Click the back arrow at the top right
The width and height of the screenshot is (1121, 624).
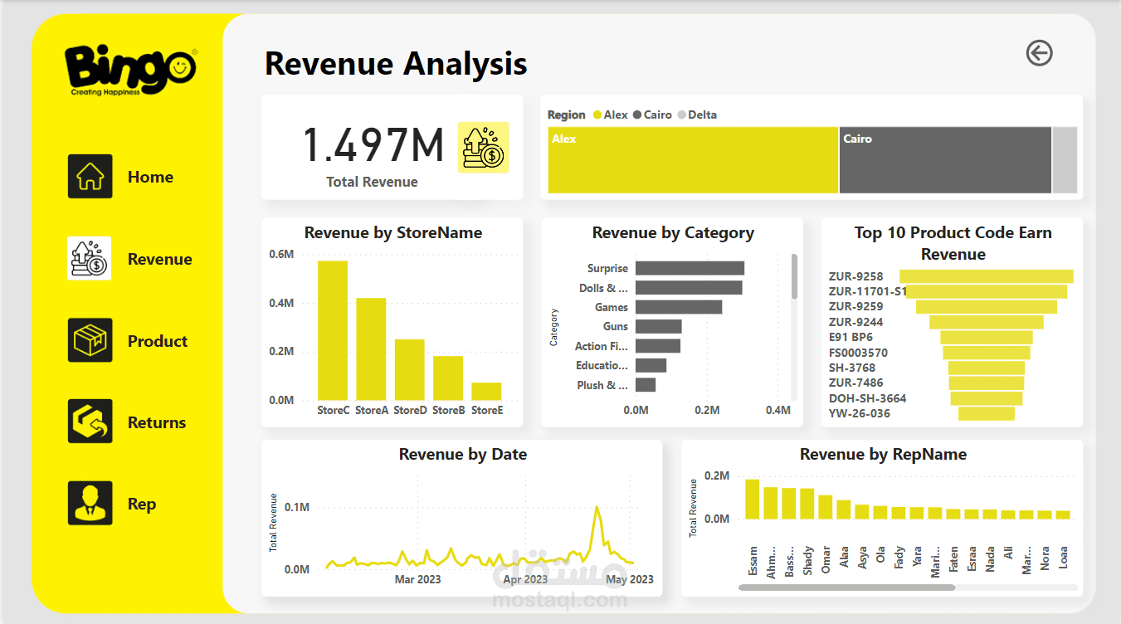coord(1038,53)
